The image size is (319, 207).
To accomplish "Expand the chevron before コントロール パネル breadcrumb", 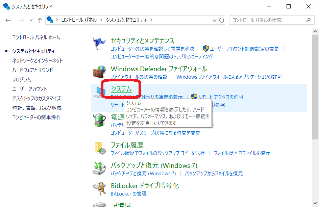I will click(x=57, y=20).
